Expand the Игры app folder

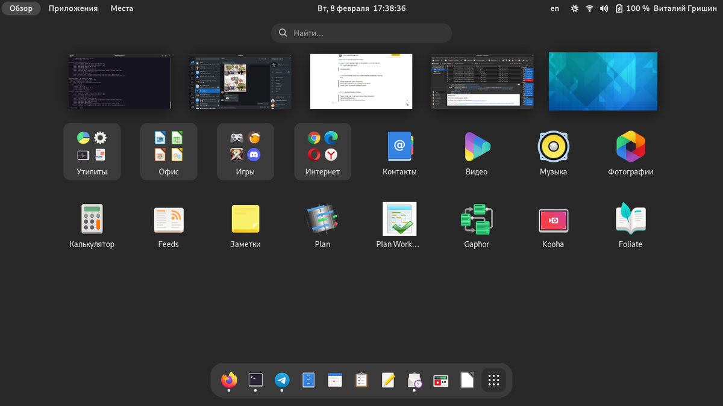coord(245,152)
